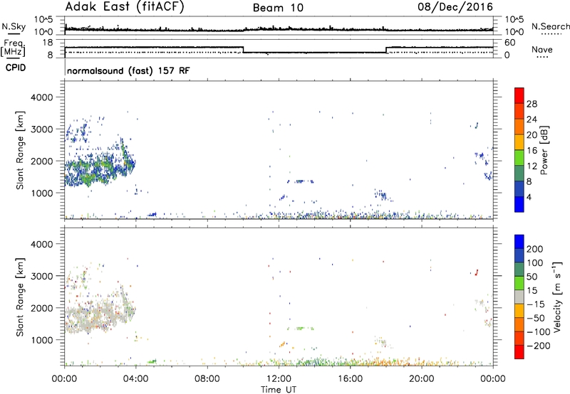Click '2000' tick on the velocity panel
Screen dimensions: 570x394
pyautogui.click(x=41, y=308)
